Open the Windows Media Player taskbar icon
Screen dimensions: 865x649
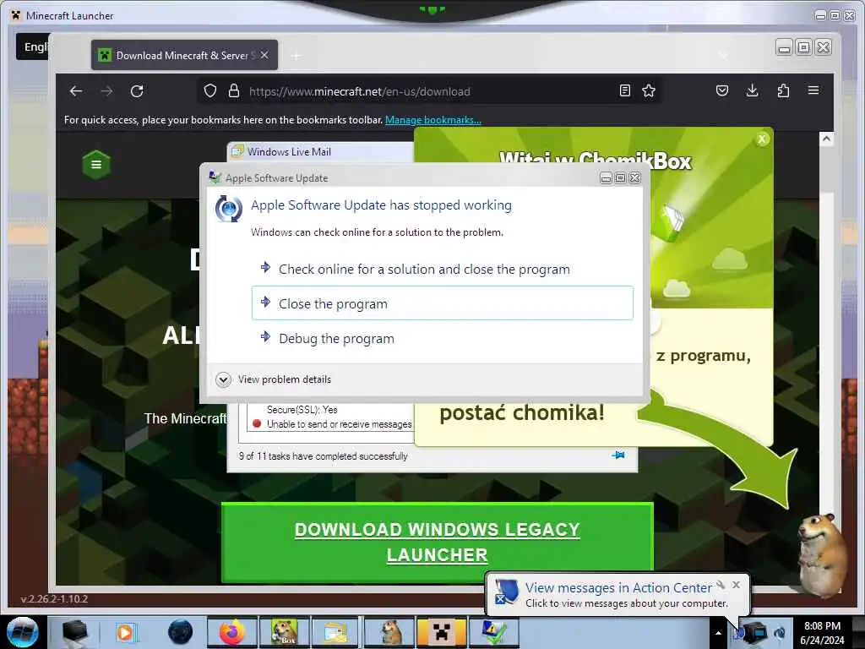[125, 632]
